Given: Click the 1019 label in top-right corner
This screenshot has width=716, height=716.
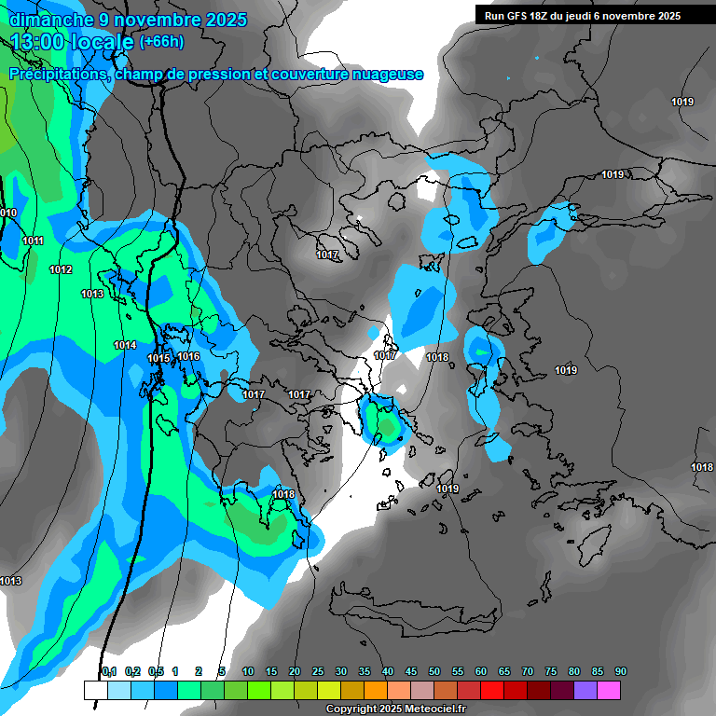Looking at the screenshot, I should (682, 103).
